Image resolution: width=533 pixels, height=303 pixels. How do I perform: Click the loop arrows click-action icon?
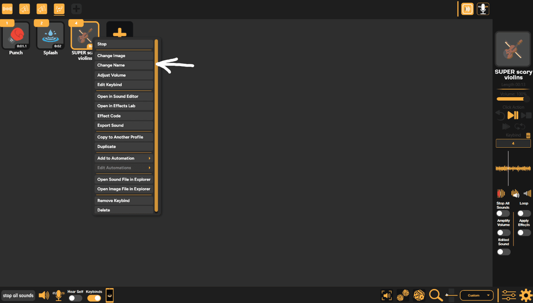(x=520, y=127)
